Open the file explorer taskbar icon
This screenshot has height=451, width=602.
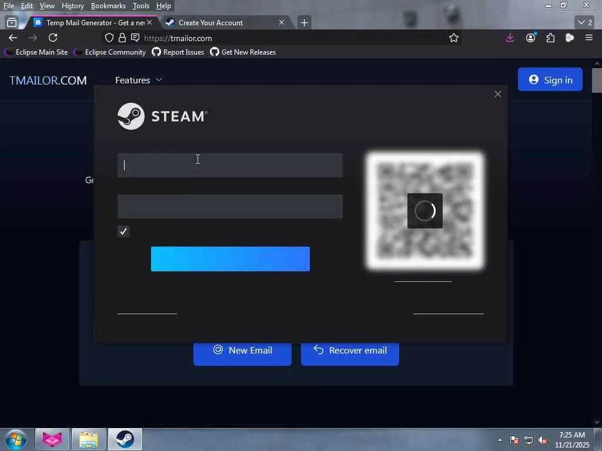[89, 439]
